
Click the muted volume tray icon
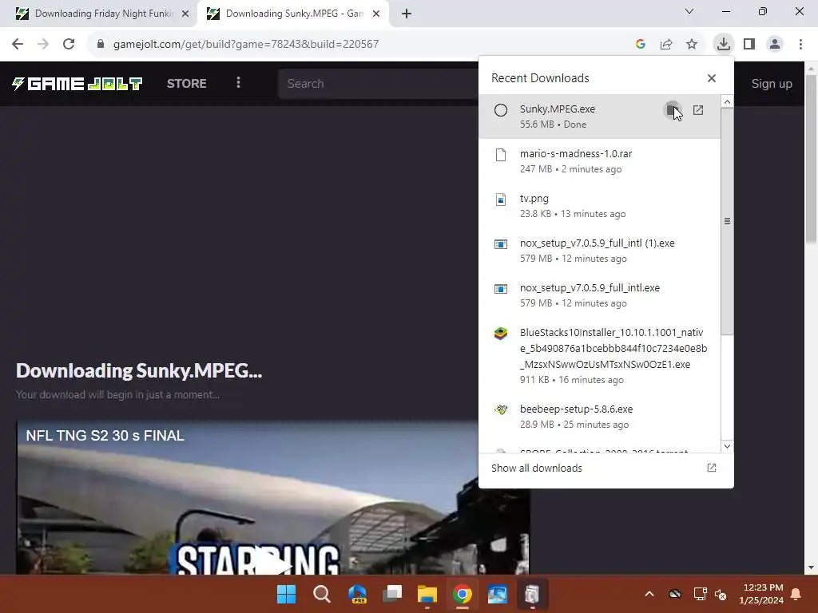(x=721, y=594)
